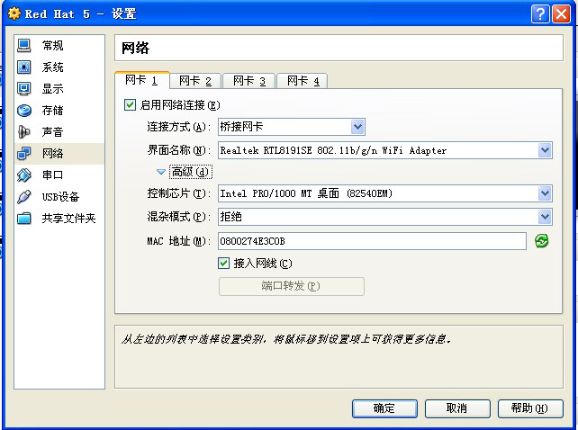Select 常规 text in the category list
This screenshot has height=430, width=578.
pos(53,46)
